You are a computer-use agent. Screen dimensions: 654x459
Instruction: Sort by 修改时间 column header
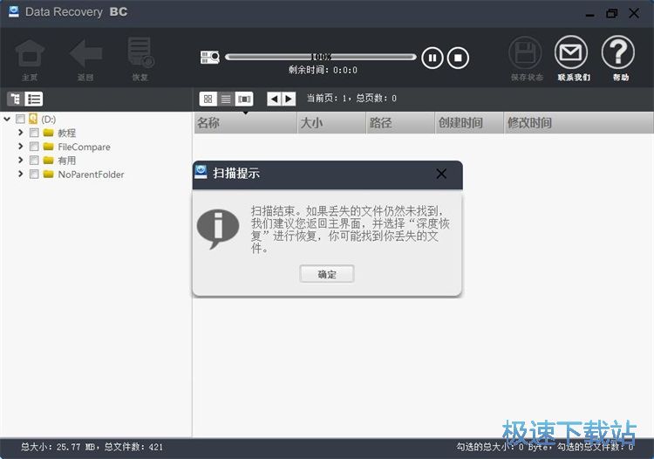(578, 123)
